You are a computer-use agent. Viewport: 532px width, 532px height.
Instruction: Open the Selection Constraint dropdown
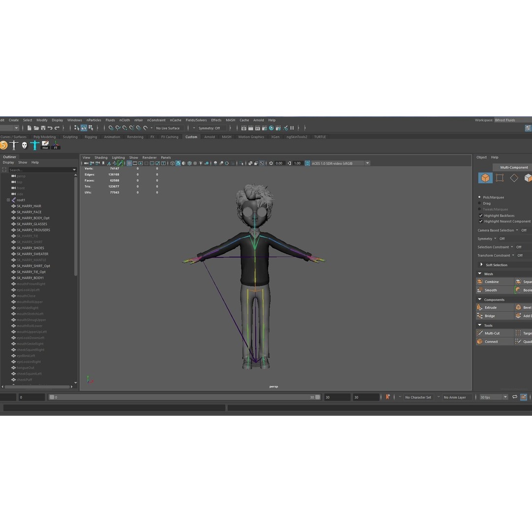[512, 247]
